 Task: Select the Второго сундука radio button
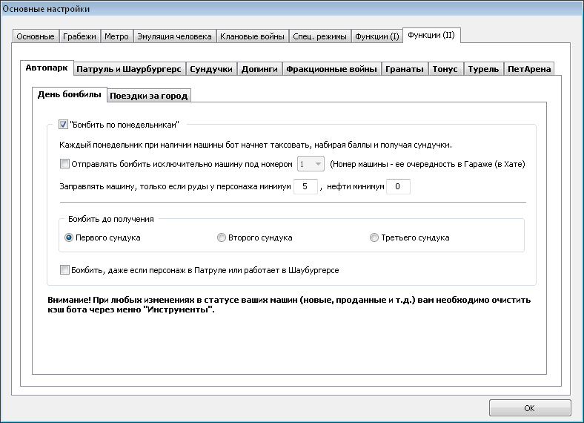tap(222, 237)
